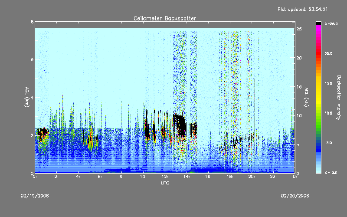Click the '18:' hour tick on UTC axis
The height and width of the screenshot is (217, 347).
pos(230,177)
